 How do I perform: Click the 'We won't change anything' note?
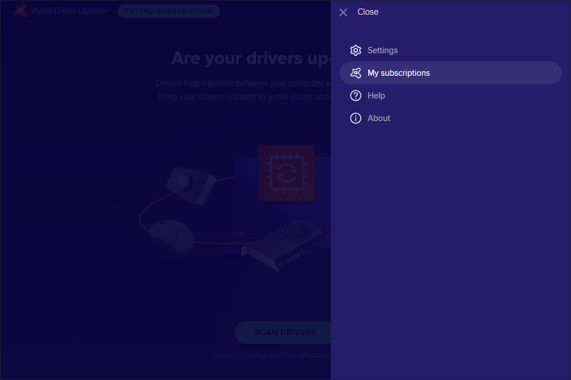tap(271, 355)
